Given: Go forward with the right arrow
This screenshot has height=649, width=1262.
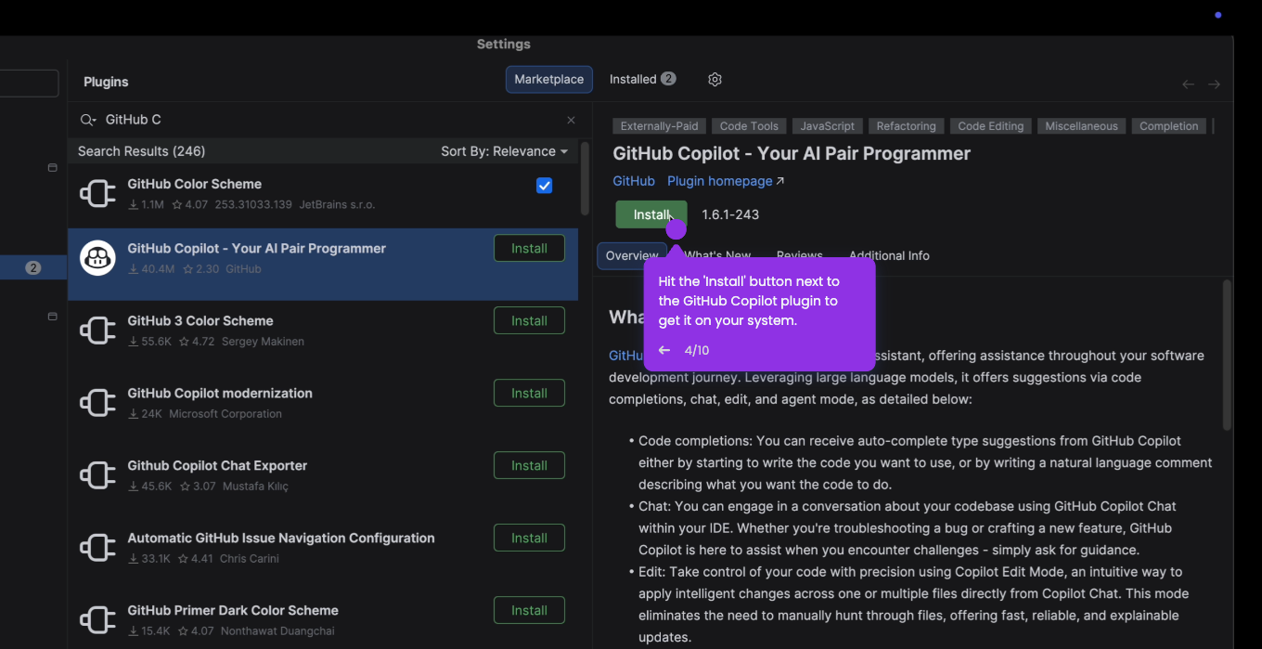Looking at the screenshot, I should (1214, 84).
